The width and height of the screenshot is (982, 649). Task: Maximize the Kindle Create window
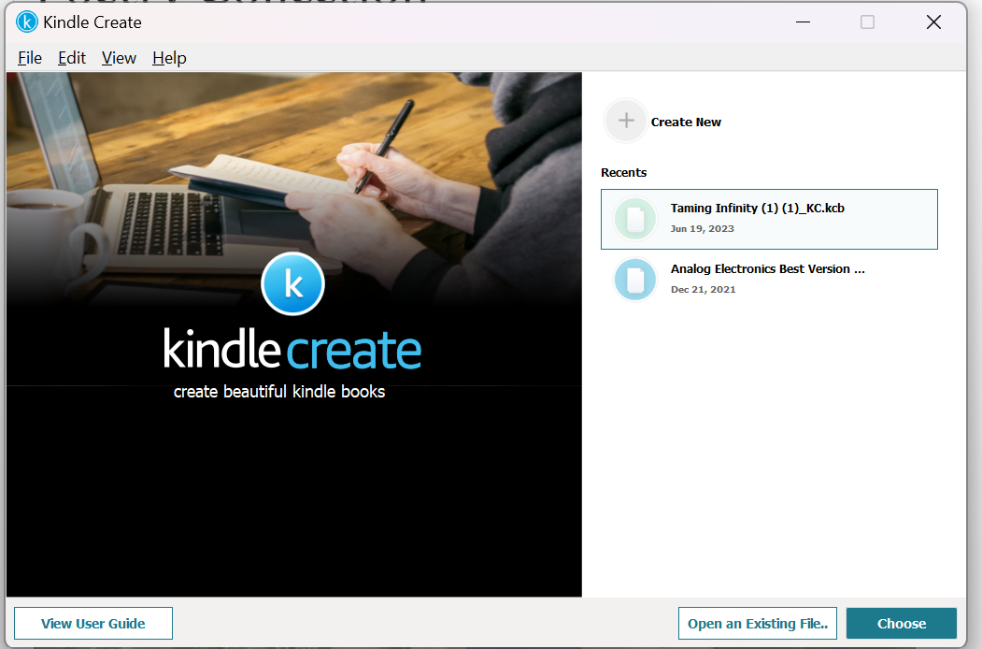click(867, 22)
